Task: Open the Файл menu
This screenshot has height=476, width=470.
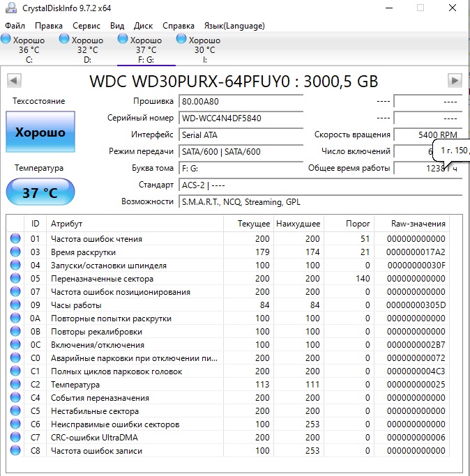Action: [15, 26]
